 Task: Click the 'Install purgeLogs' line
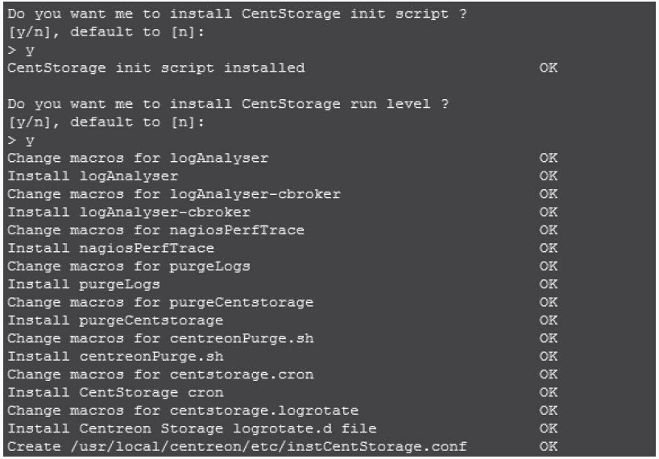tap(84, 284)
